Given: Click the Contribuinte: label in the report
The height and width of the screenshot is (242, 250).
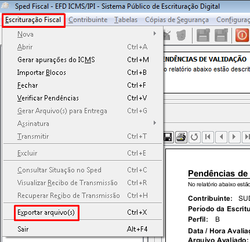Looking at the screenshot, I should pos(210,198).
